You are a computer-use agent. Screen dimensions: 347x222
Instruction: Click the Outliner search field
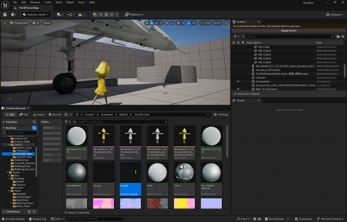(x=288, y=37)
